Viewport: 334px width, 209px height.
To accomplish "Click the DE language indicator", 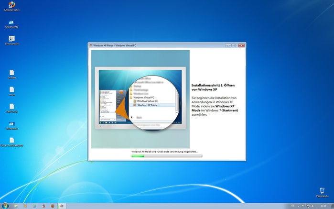I will pyautogui.click(x=293, y=206).
